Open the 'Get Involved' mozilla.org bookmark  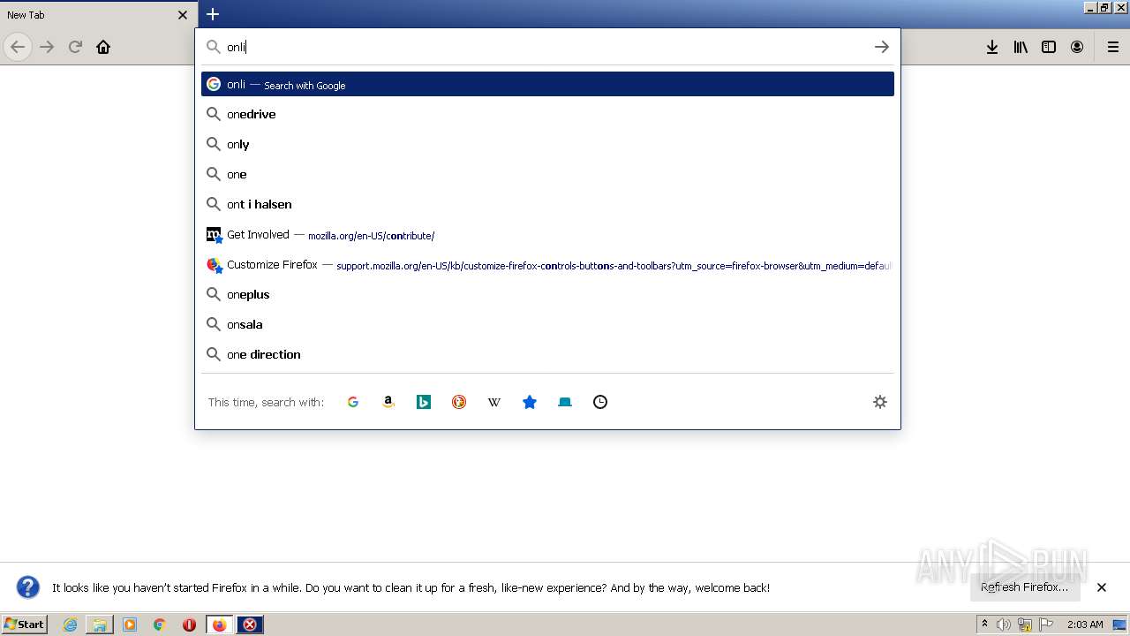tap(547, 234)
